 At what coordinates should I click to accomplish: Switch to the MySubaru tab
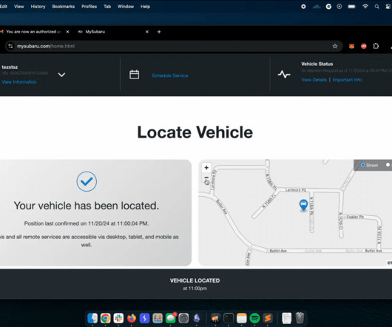pyautogui.click(x=114, y=32)
